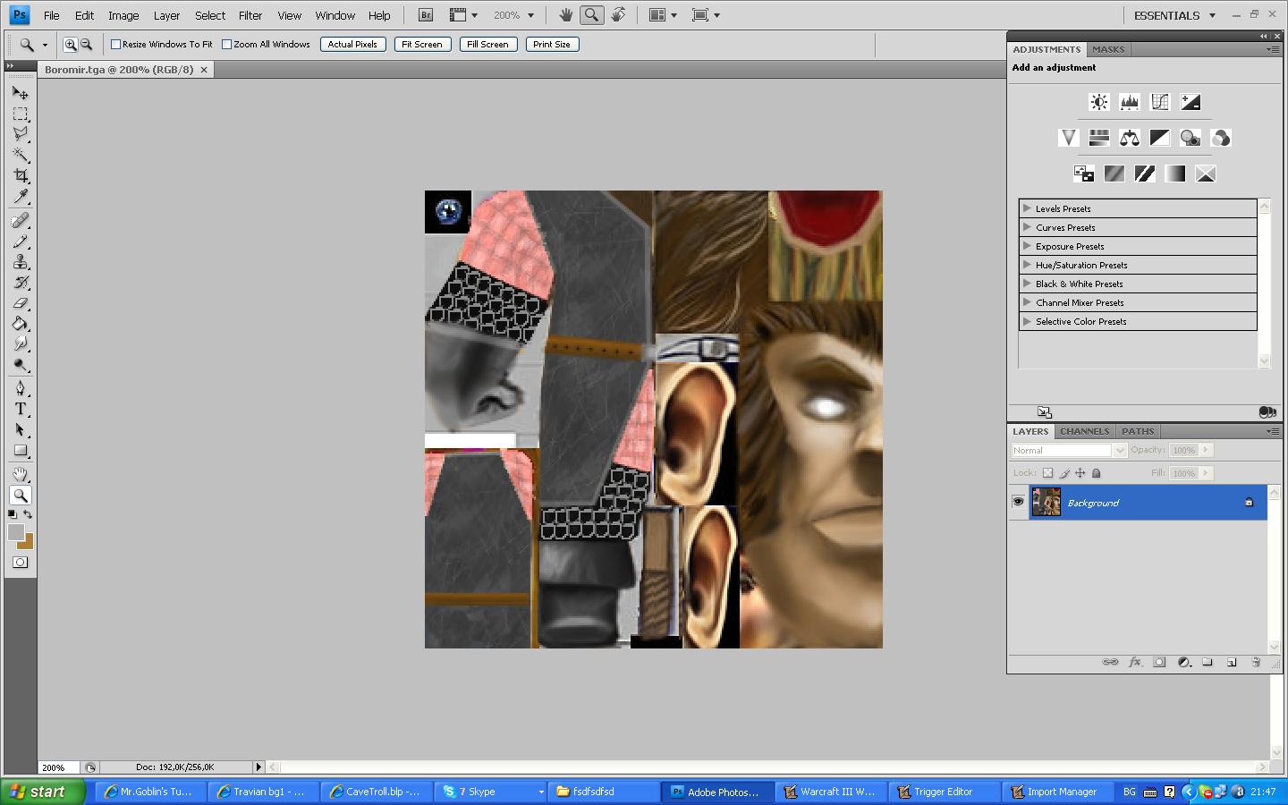The width and height of the screenshot is (1288, 805).
Task: Pick the foreground color swatch
Action: [x=15, y=531]
